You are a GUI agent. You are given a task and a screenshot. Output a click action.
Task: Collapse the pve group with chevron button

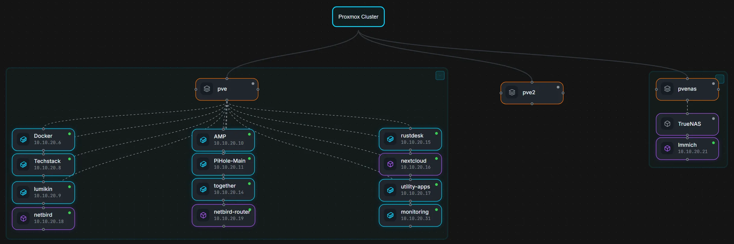coord(440,76)
